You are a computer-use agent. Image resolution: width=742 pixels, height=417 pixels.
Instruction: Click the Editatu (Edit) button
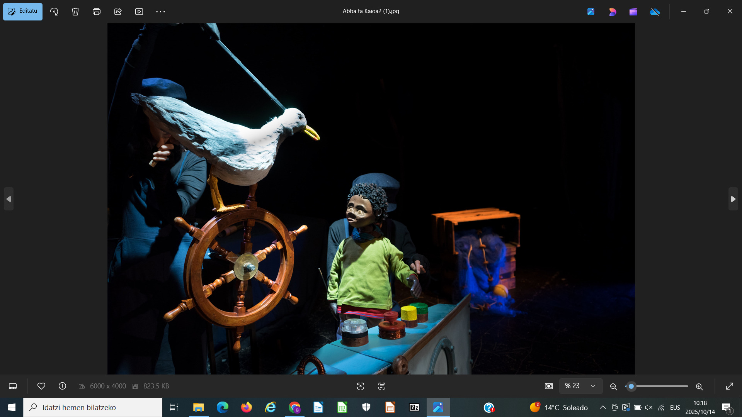click(23, 12)
